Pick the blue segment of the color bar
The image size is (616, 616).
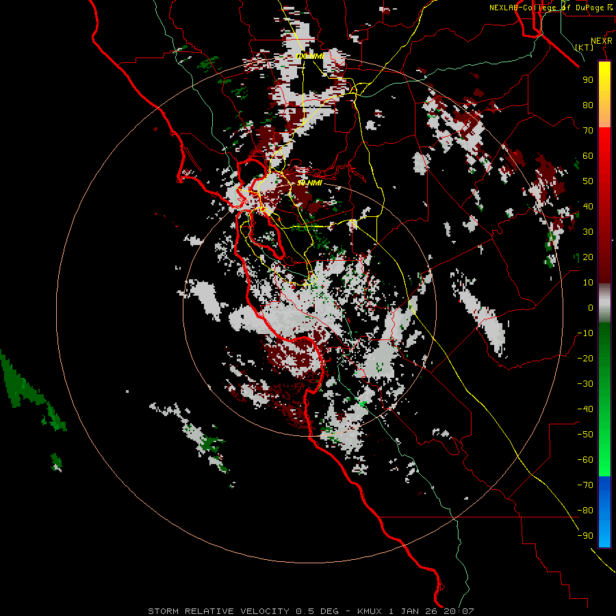604,512
